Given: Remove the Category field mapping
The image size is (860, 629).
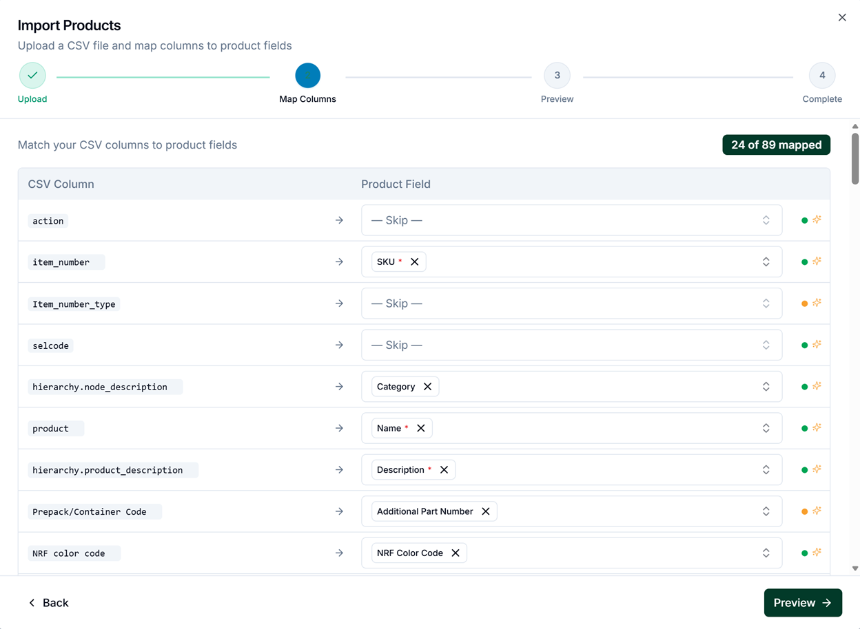Looking at the screenshot, I should (428, 387).
